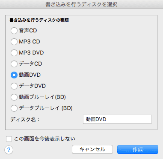Click the この画面を今後表示しない label text
The height and width of the screenshot is (159, 163).
(x=44, y=139)
